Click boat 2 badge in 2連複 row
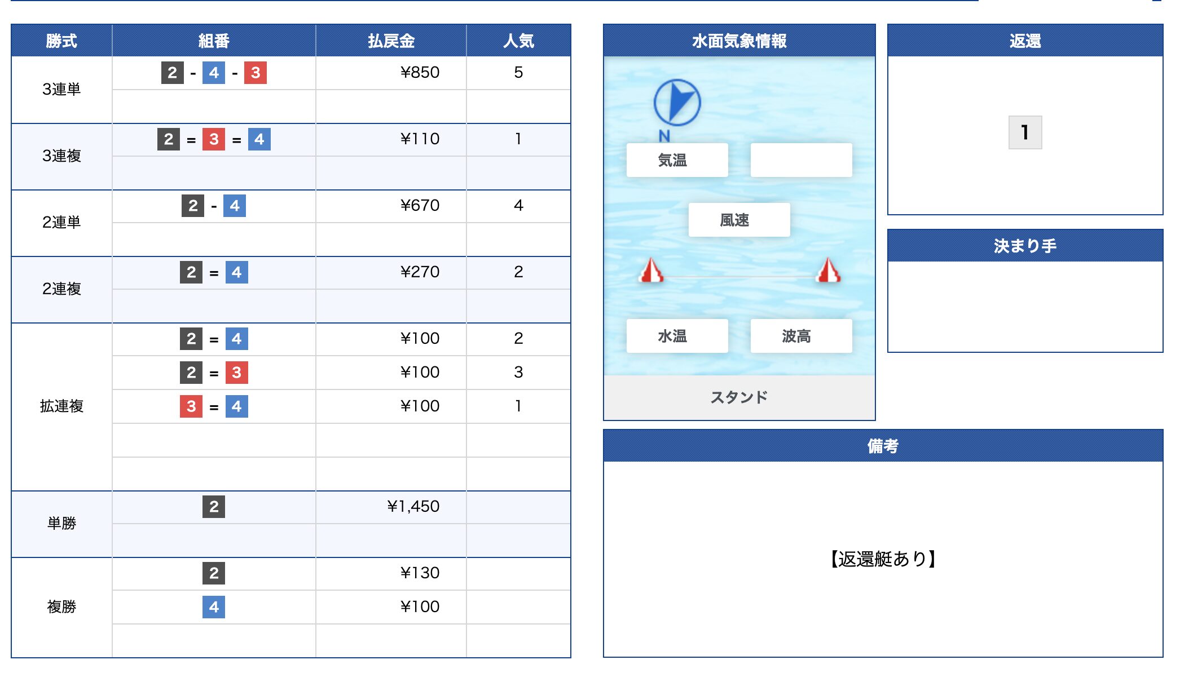Viewport: 1180px width, 673px height. [191, 272]
